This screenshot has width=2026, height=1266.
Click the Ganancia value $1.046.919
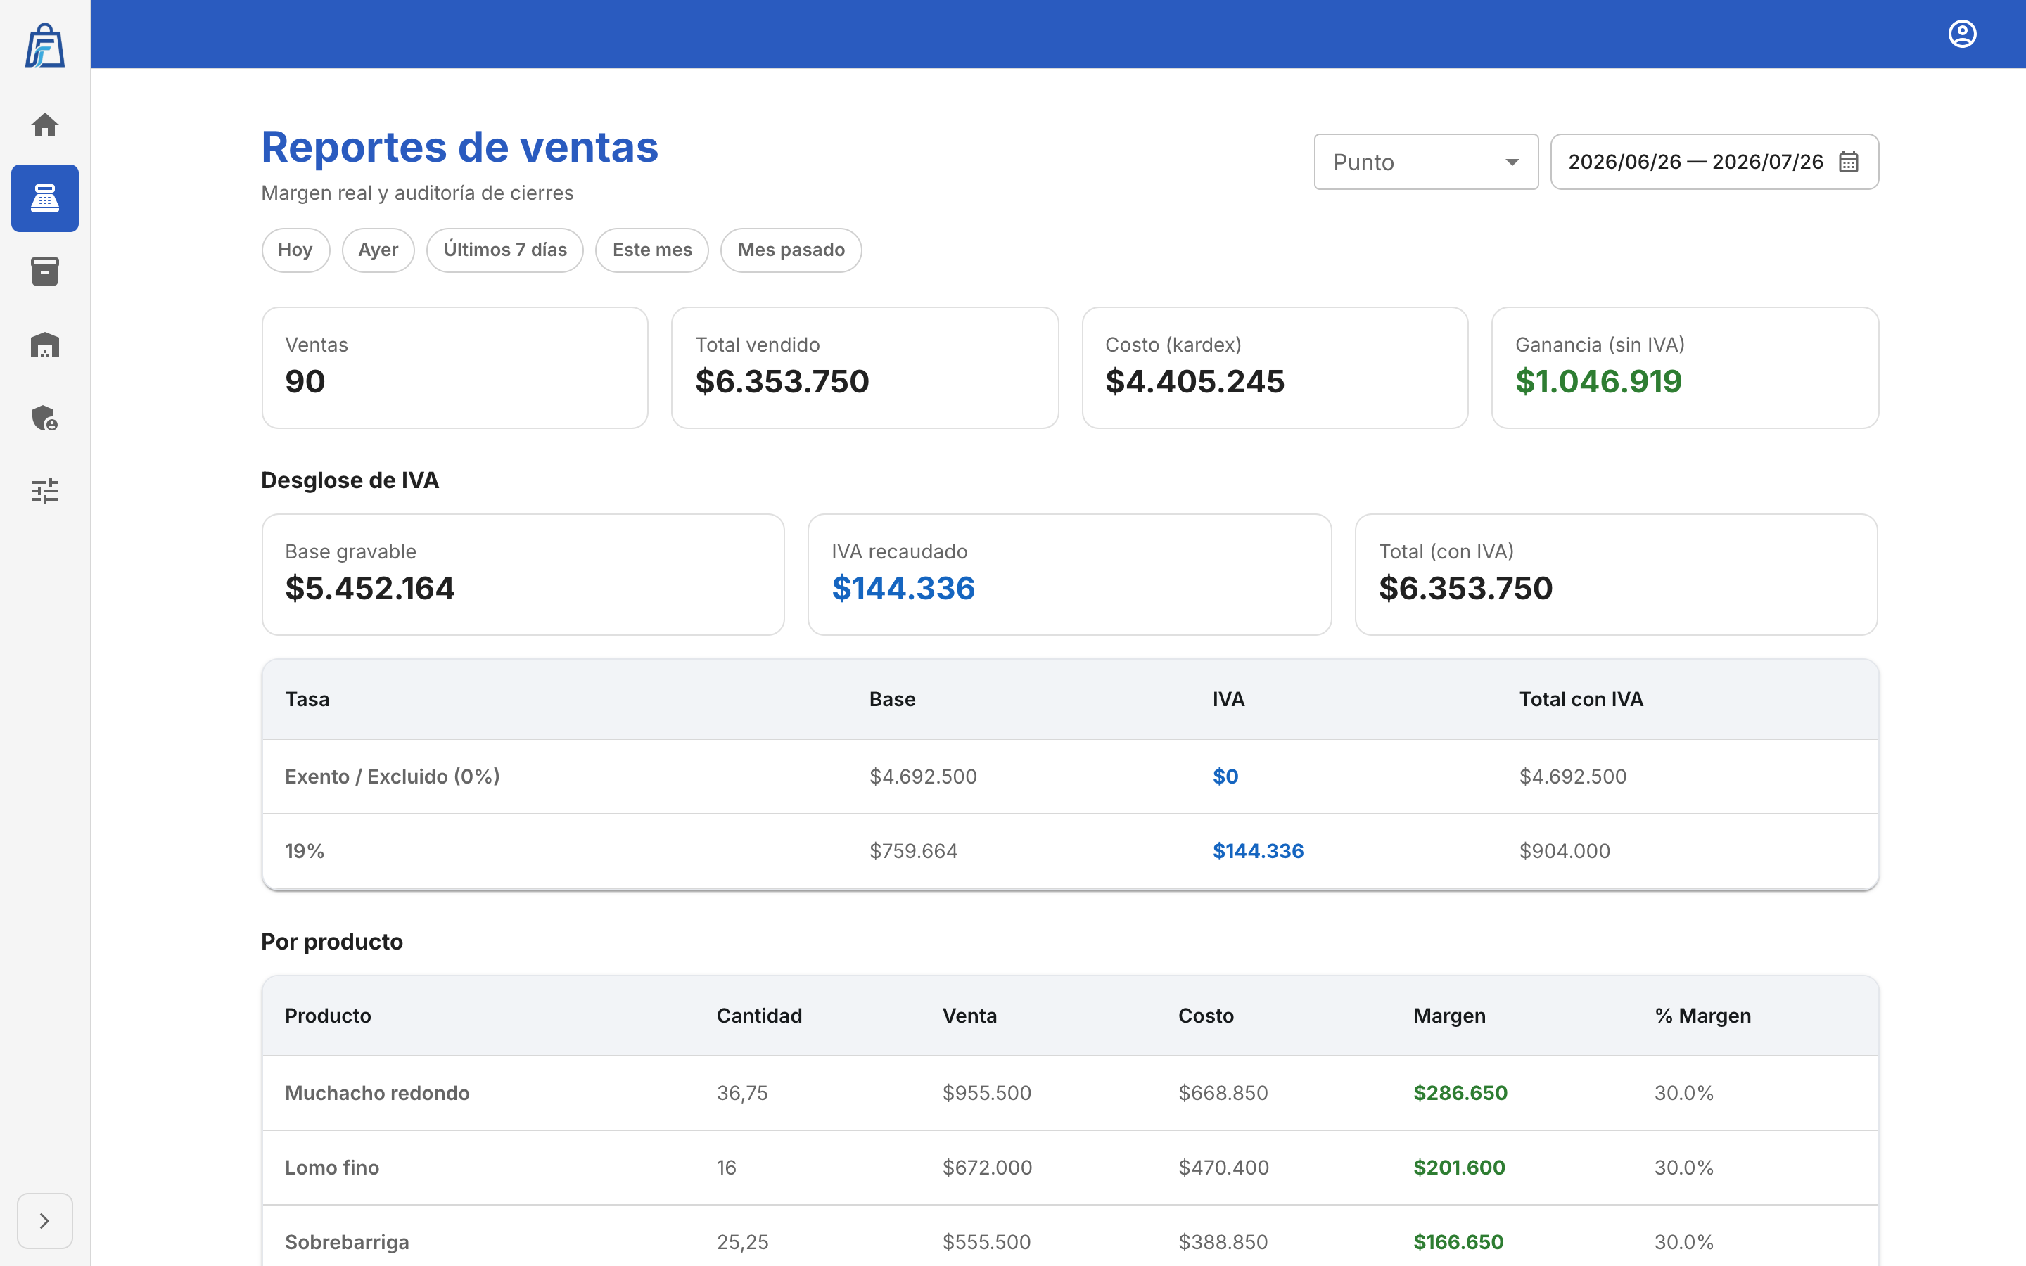[1598, 382]
